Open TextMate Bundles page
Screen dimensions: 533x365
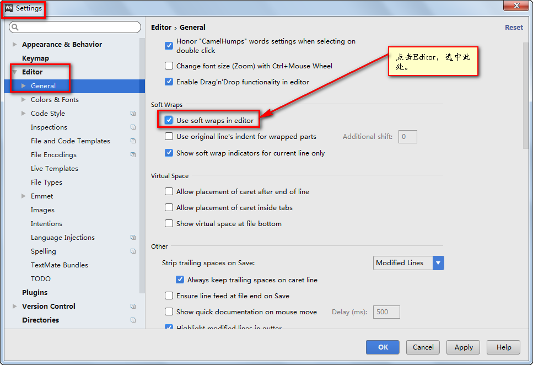click(x=60, y=265)
